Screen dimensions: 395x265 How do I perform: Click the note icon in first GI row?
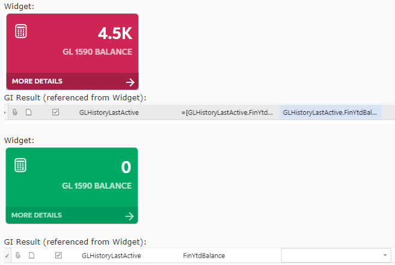coord(28,112)
